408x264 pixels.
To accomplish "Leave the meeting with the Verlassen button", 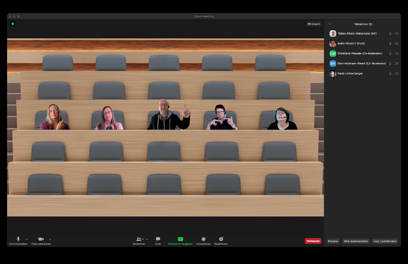I will point(313,241).
